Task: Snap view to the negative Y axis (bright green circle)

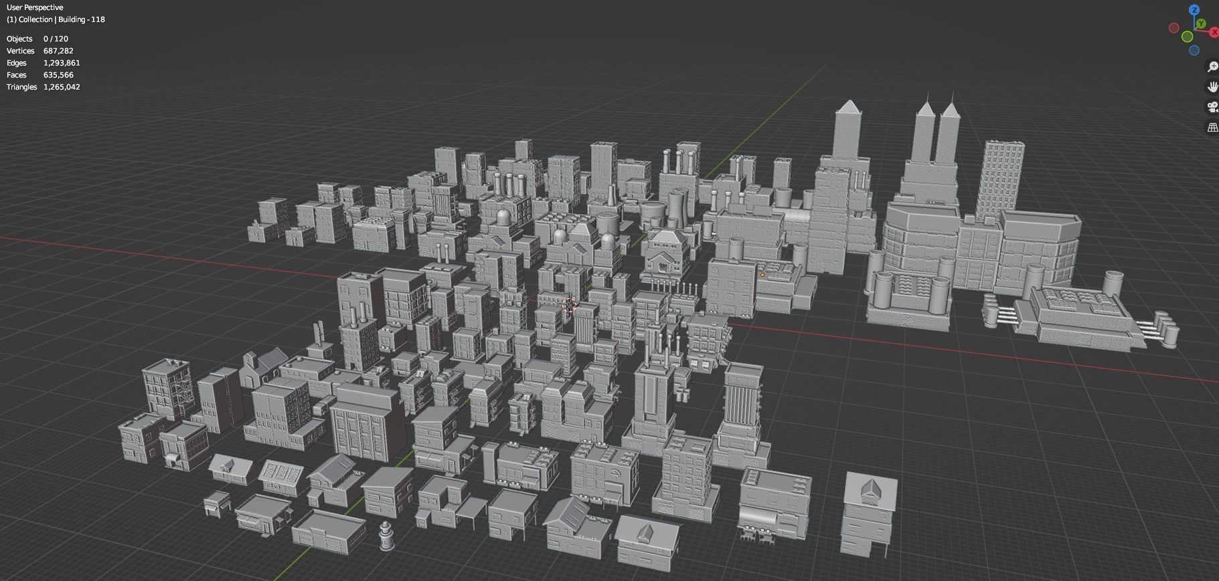Action: (x=1187, y=36)
